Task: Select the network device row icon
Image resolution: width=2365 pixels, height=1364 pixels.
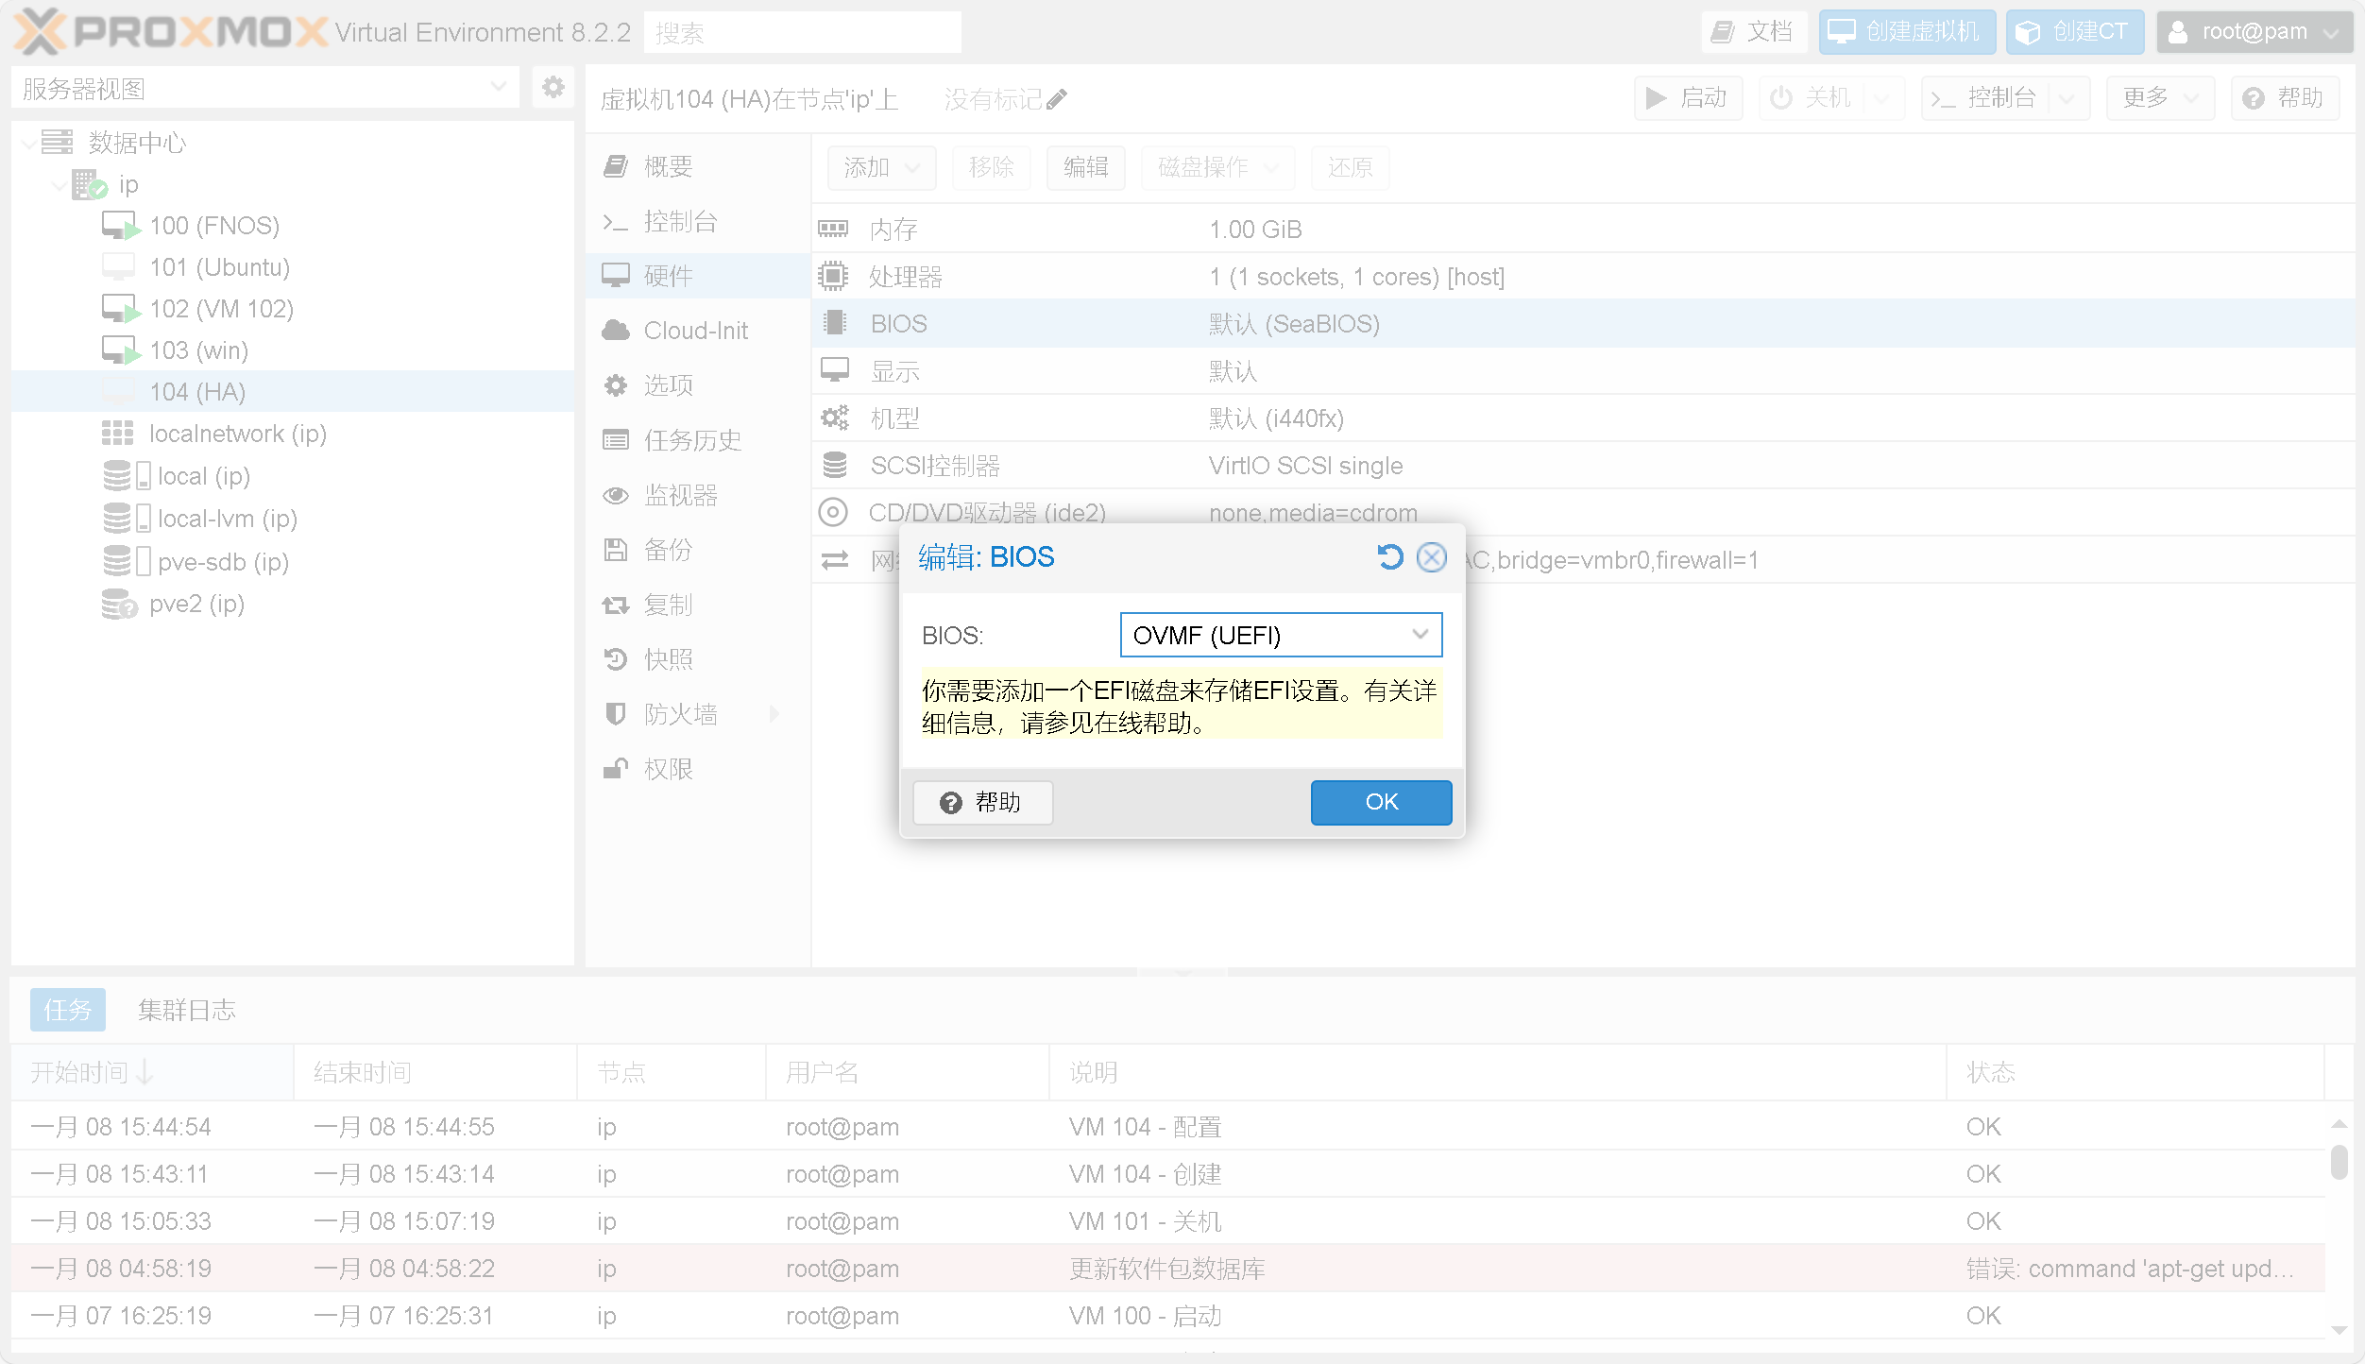Action: [834, 560]
